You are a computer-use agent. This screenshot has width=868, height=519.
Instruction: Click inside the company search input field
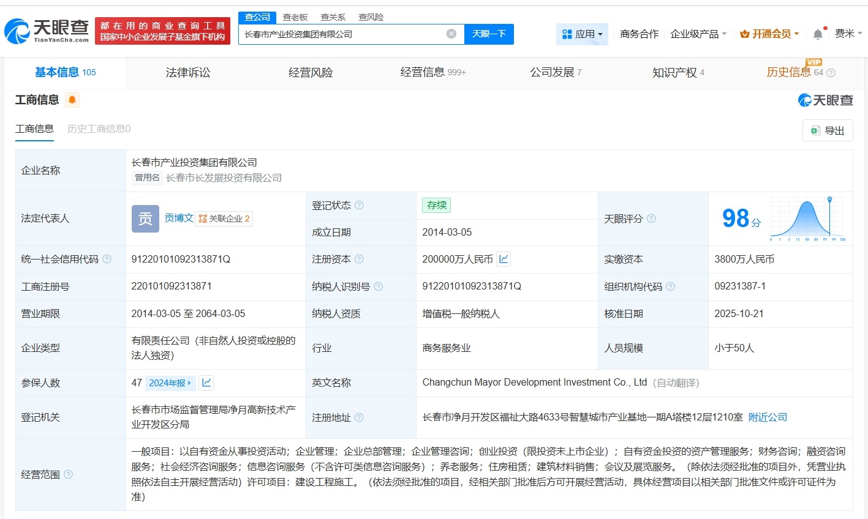click(343, 34)
